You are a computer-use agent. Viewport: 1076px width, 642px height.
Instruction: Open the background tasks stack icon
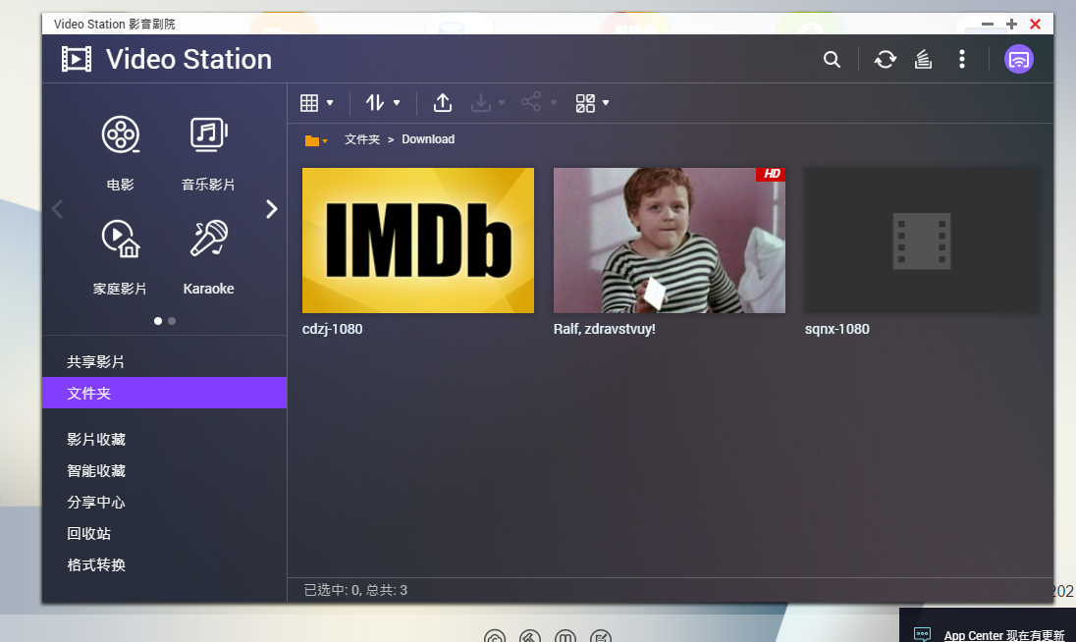pos(923,60)
